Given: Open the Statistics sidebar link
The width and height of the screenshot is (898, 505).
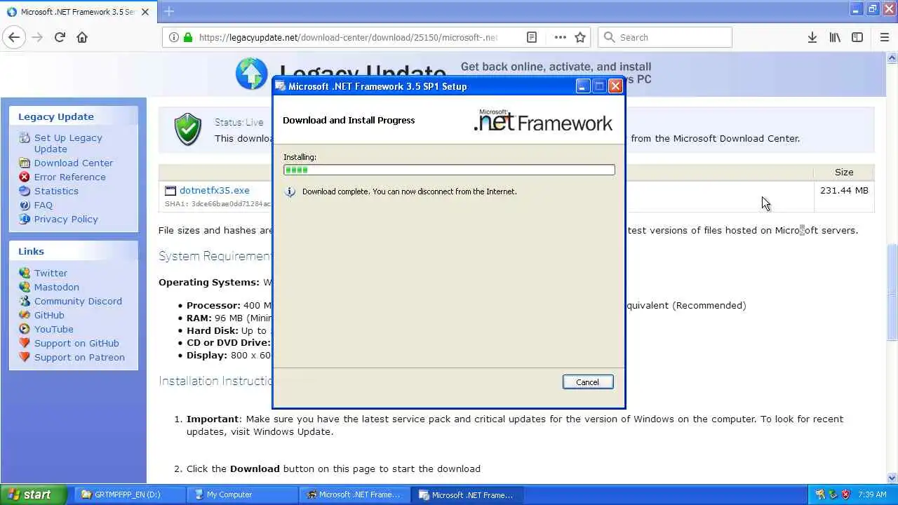Looking at the screenshot, I should click(x=56, y=191).
